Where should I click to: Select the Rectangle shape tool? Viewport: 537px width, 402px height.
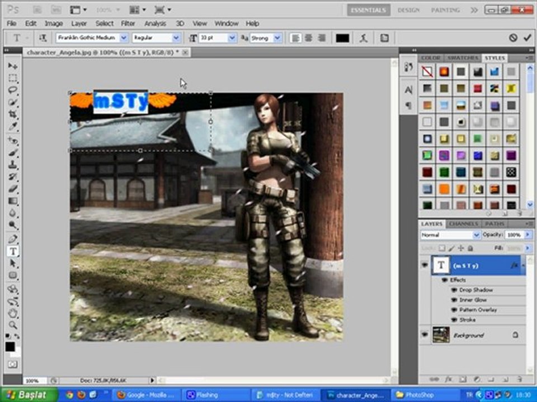coord(13,275)
